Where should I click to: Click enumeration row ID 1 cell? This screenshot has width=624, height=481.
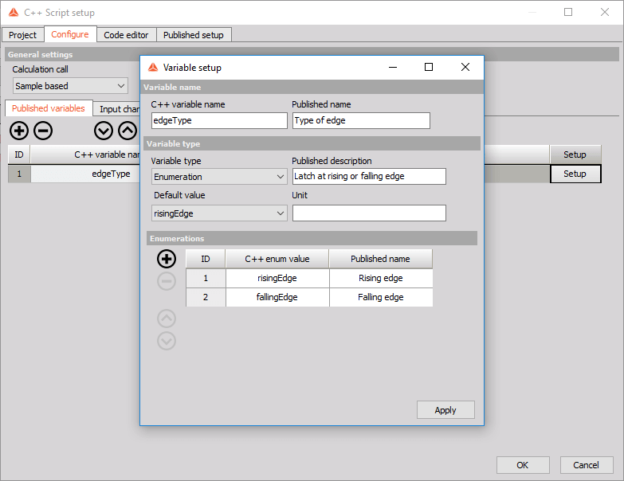(x=206, y=278)
